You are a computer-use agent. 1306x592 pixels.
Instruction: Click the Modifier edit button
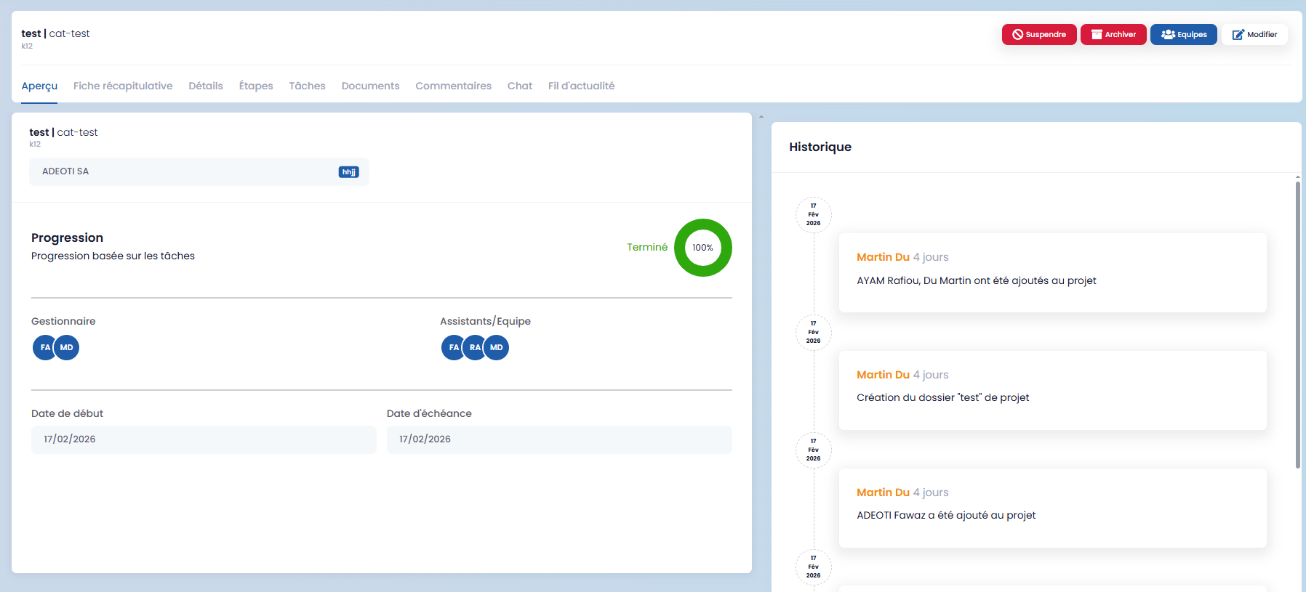click(1254, 35)
